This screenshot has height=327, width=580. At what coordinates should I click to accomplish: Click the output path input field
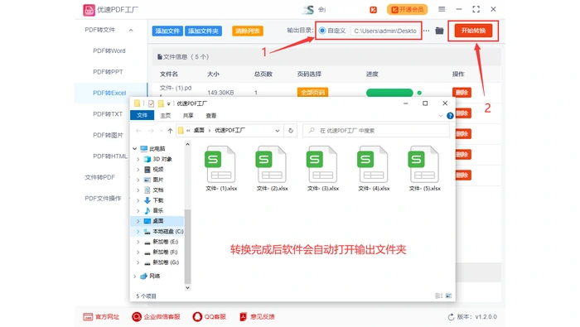[x=385, y=31]
